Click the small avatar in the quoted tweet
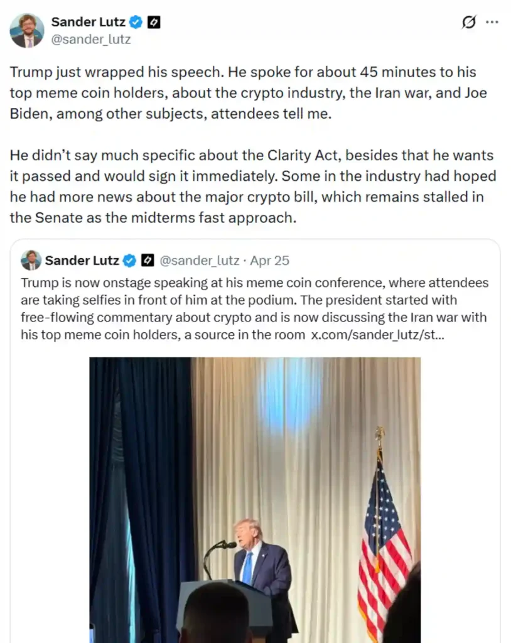Viewport: 511px width, 643px height. tap(30, 260)
